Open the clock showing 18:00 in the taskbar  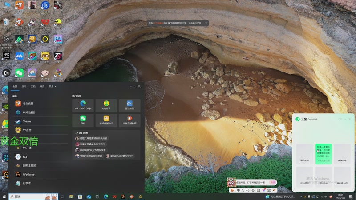tap(340, 196)
